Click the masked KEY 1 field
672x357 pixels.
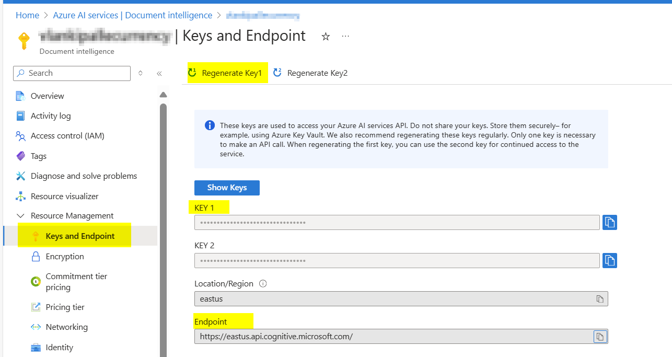point(397,223)
